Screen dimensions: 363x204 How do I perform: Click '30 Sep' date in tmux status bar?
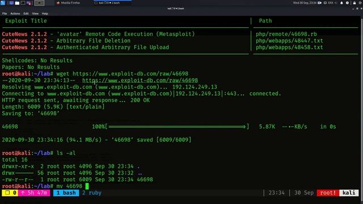click(x=304, y=193)
